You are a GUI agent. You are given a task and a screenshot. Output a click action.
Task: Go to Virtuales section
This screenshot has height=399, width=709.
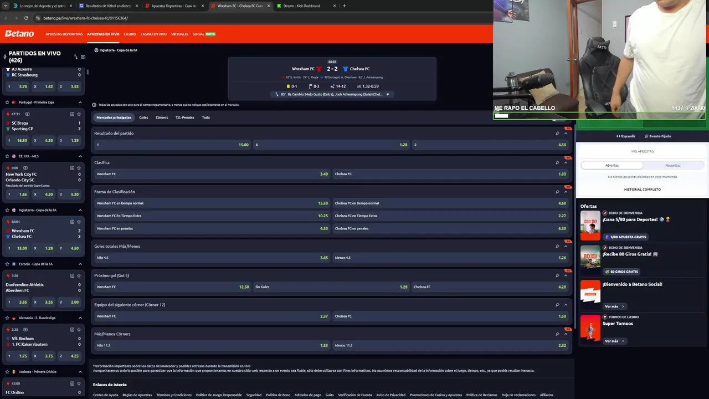tap(179, 34)
